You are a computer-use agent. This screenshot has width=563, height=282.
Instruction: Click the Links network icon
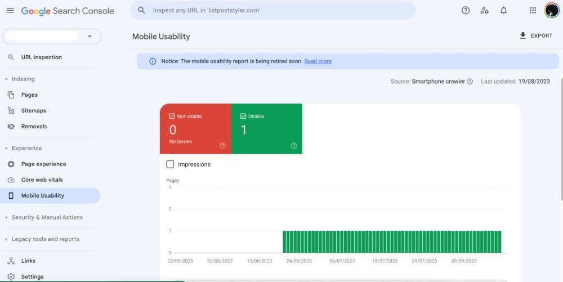(11, 261)
